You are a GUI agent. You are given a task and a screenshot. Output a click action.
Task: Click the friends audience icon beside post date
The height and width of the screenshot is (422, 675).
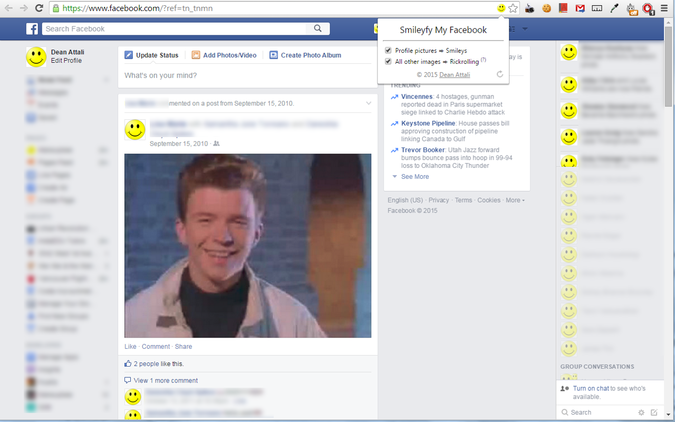216,143
